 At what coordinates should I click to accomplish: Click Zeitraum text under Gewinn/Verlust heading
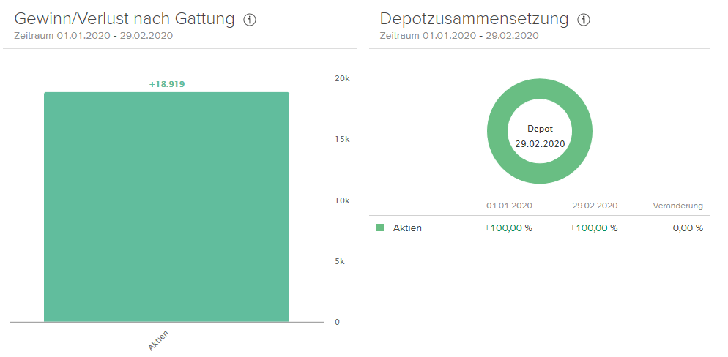click(94, 35)
